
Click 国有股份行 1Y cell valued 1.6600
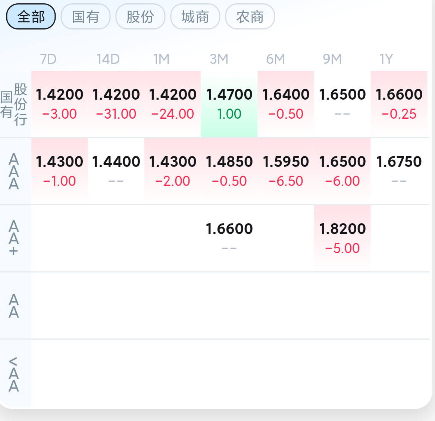tap(399, 104)
